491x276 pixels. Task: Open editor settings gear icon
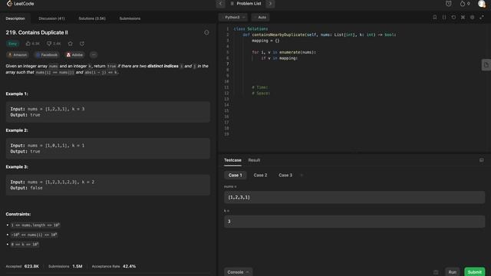coord(473,17)
